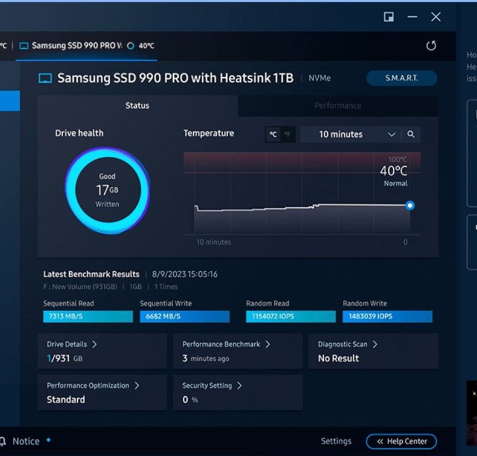Click the benchmark date 8/9/2023 15:05:16
Viewport: 477px width, 456px height.
click(185, 274)
